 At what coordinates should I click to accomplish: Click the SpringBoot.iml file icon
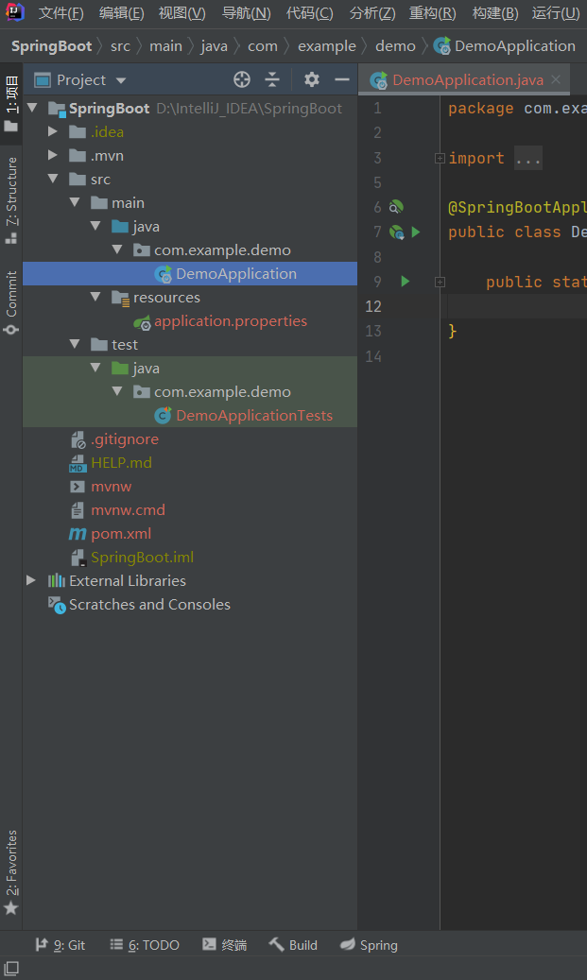pos(78,558)
